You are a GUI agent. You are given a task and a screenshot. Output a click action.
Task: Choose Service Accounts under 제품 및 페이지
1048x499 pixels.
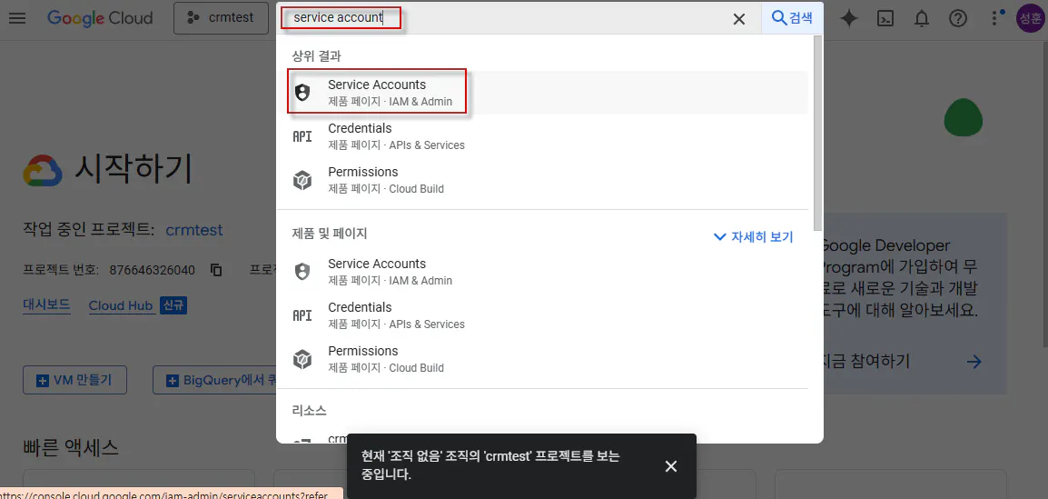click(541, 272)
